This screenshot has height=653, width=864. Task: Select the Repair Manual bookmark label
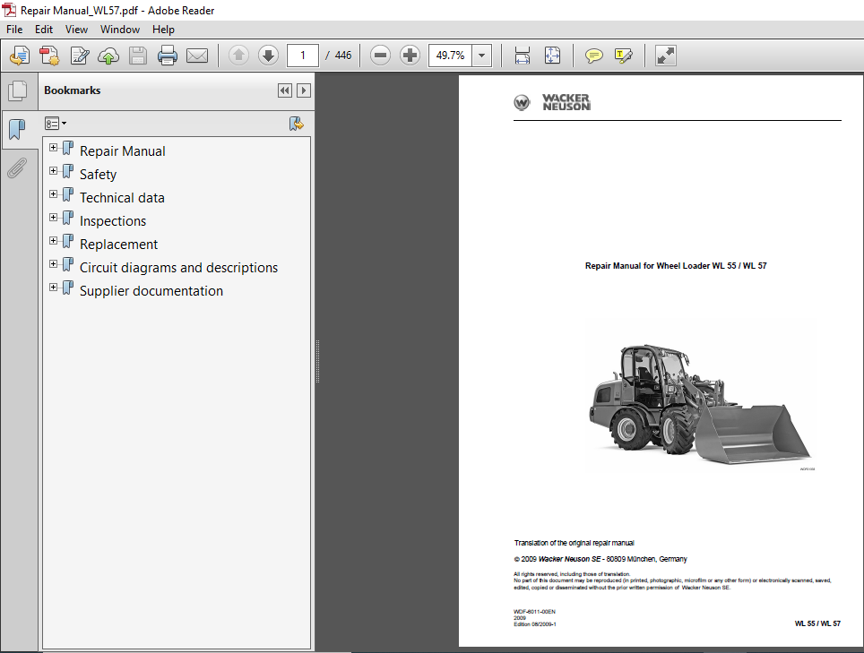click(122, 151)
